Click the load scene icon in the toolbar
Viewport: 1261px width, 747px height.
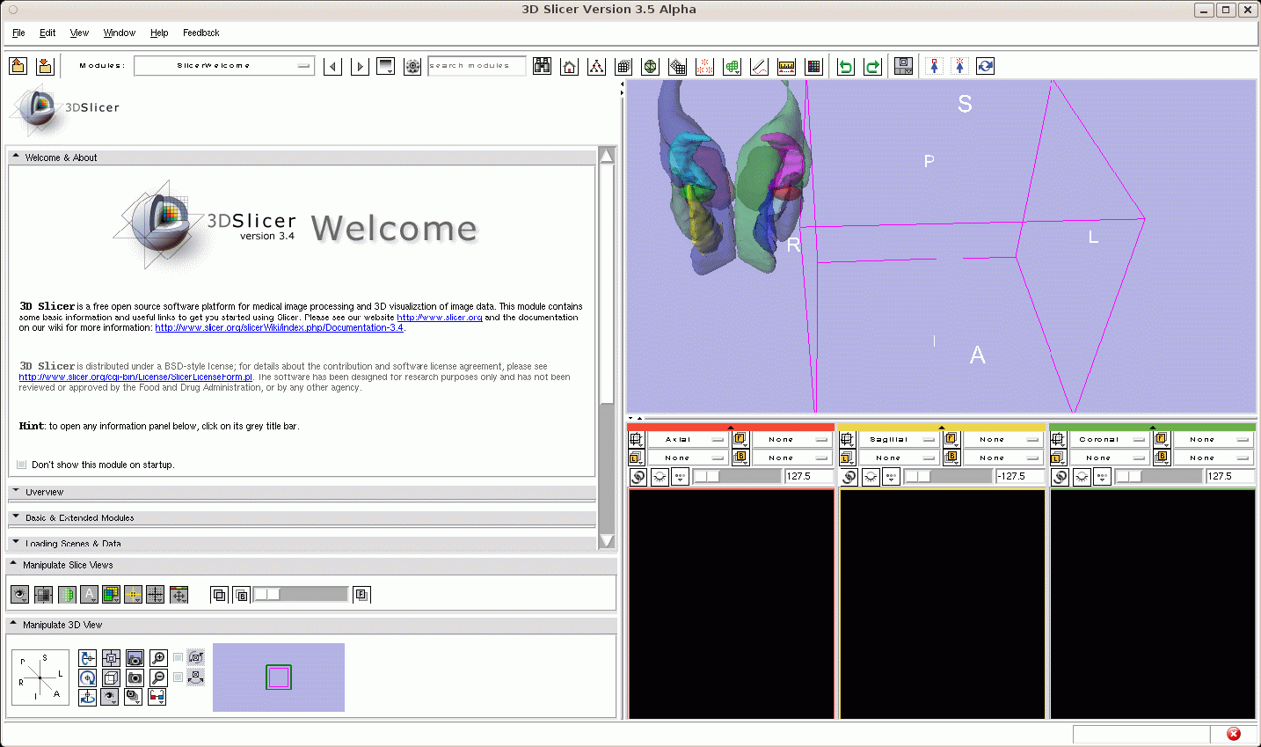pyautogui.click(x=18, y=66)
